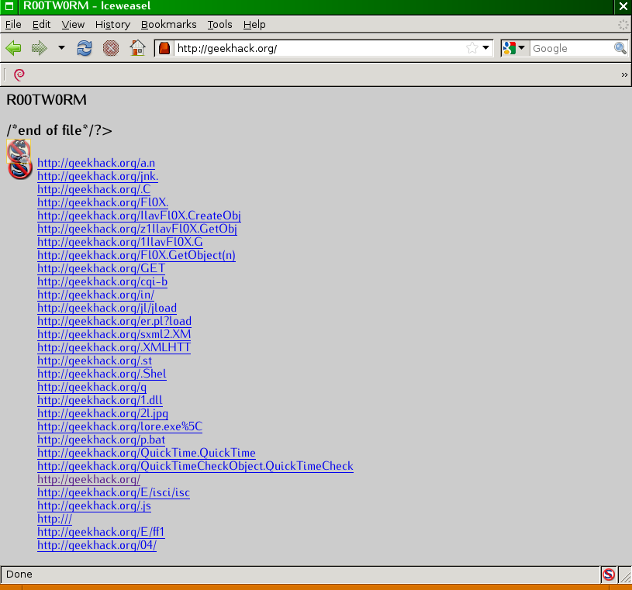Expand the URL bar history dropdown
The image size is (632, 590).
pyautogui.click(x=486, y=48)
